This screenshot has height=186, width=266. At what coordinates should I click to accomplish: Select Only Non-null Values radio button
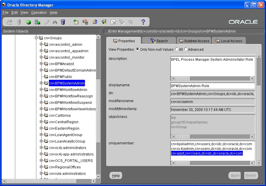point(138,49)
